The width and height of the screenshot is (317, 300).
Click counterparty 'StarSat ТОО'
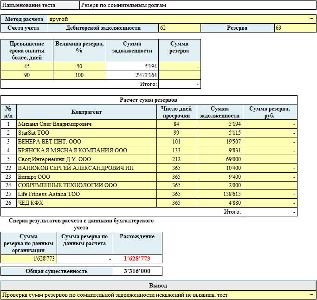[x=86, y=133]
